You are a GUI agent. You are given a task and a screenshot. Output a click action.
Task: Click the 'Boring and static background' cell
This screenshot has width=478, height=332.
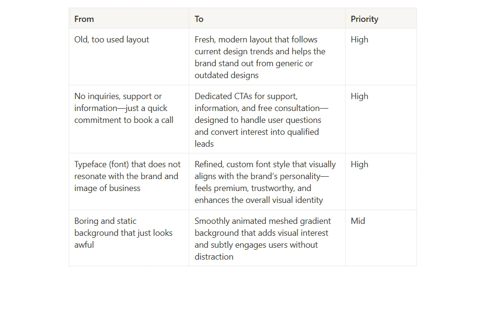click(x=129, y=238)
